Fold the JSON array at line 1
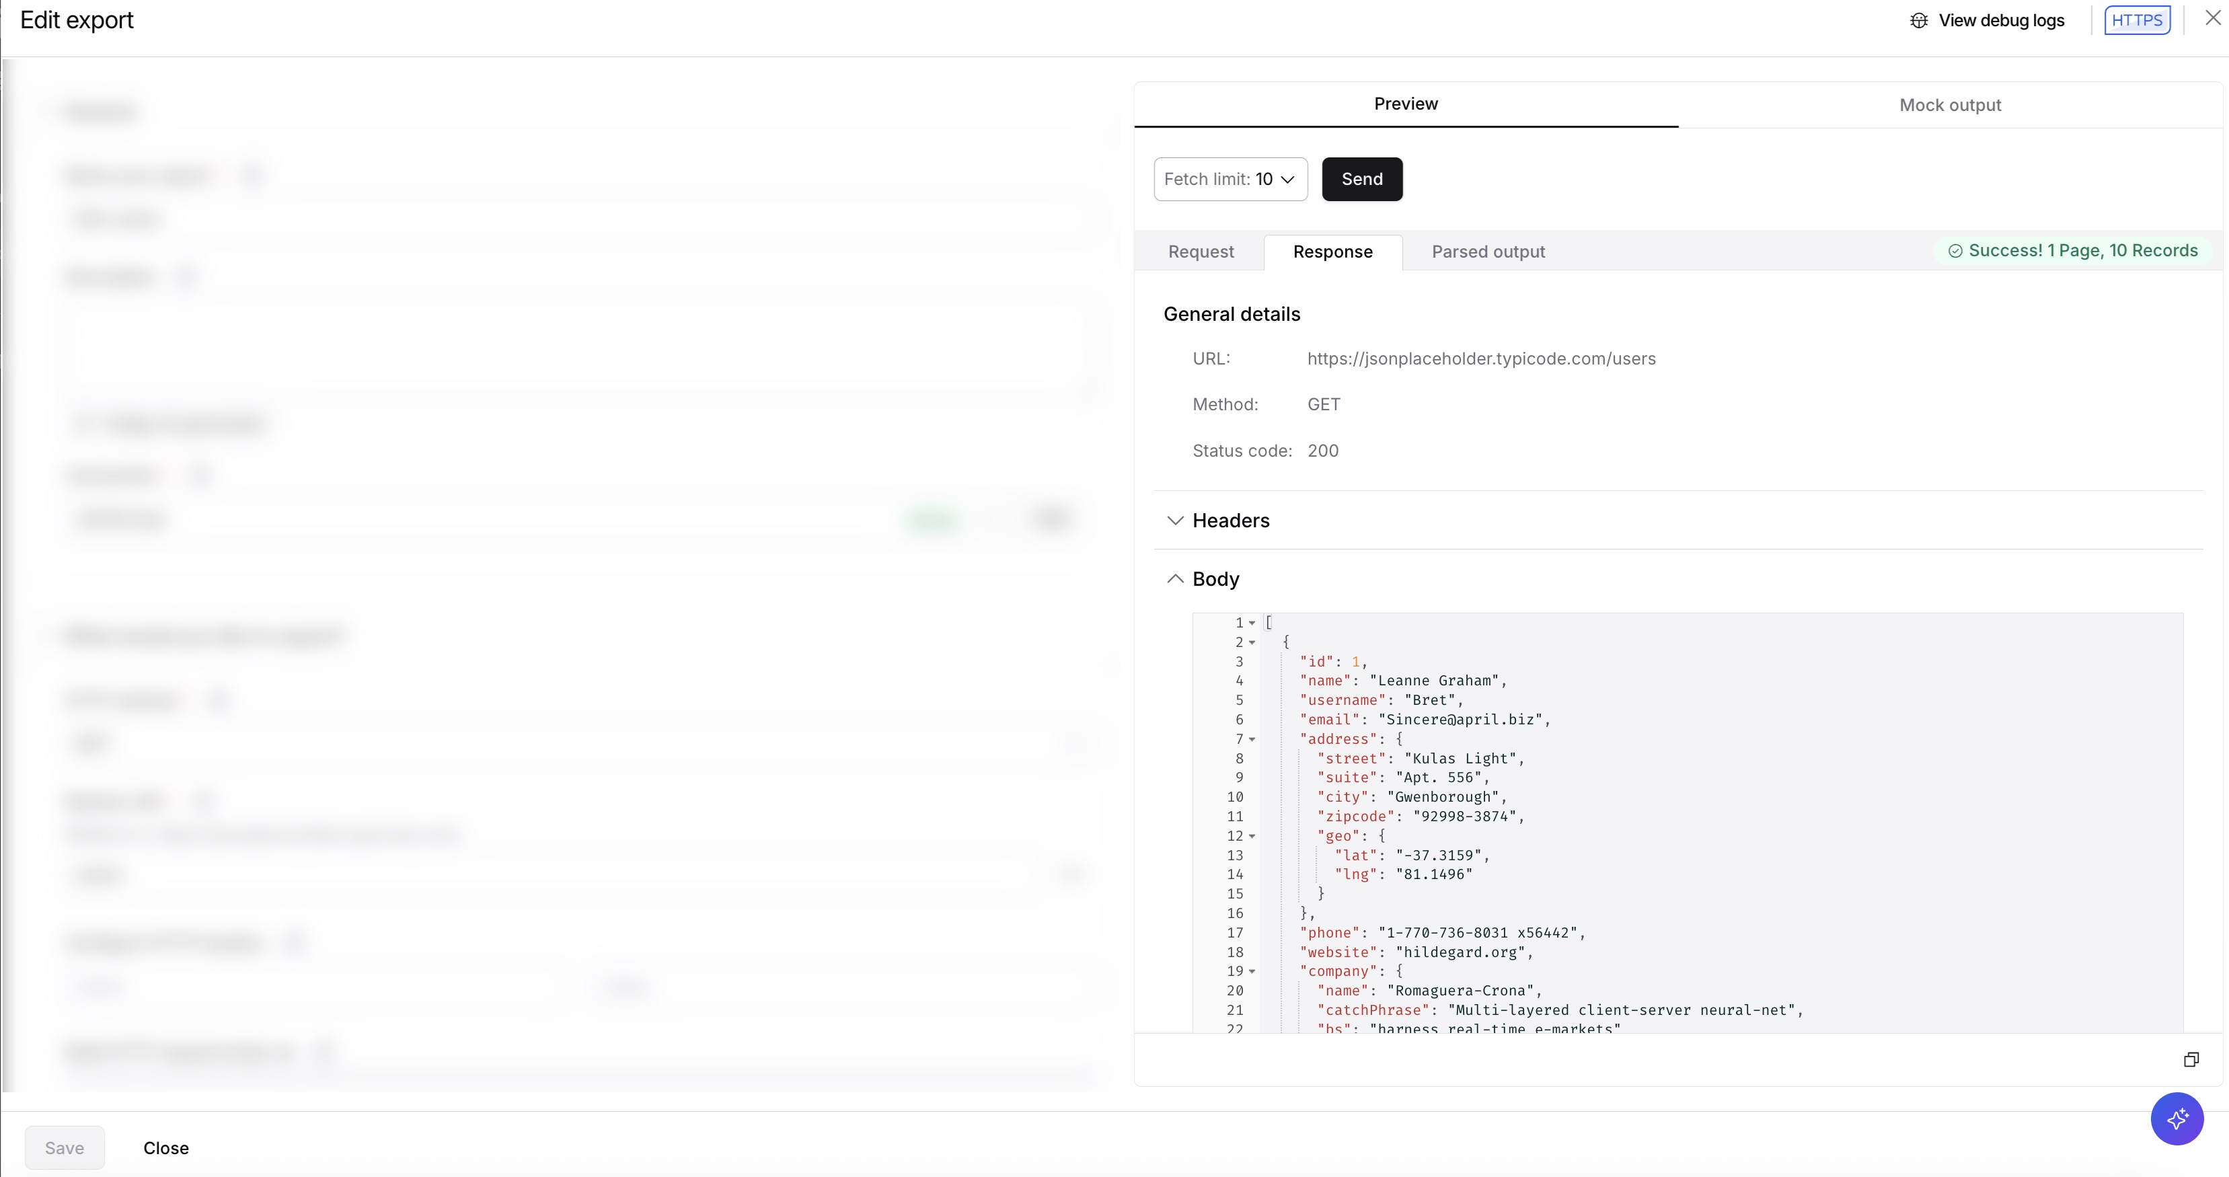Viewport: 2229px width, 1177px height. (1251, 623)
